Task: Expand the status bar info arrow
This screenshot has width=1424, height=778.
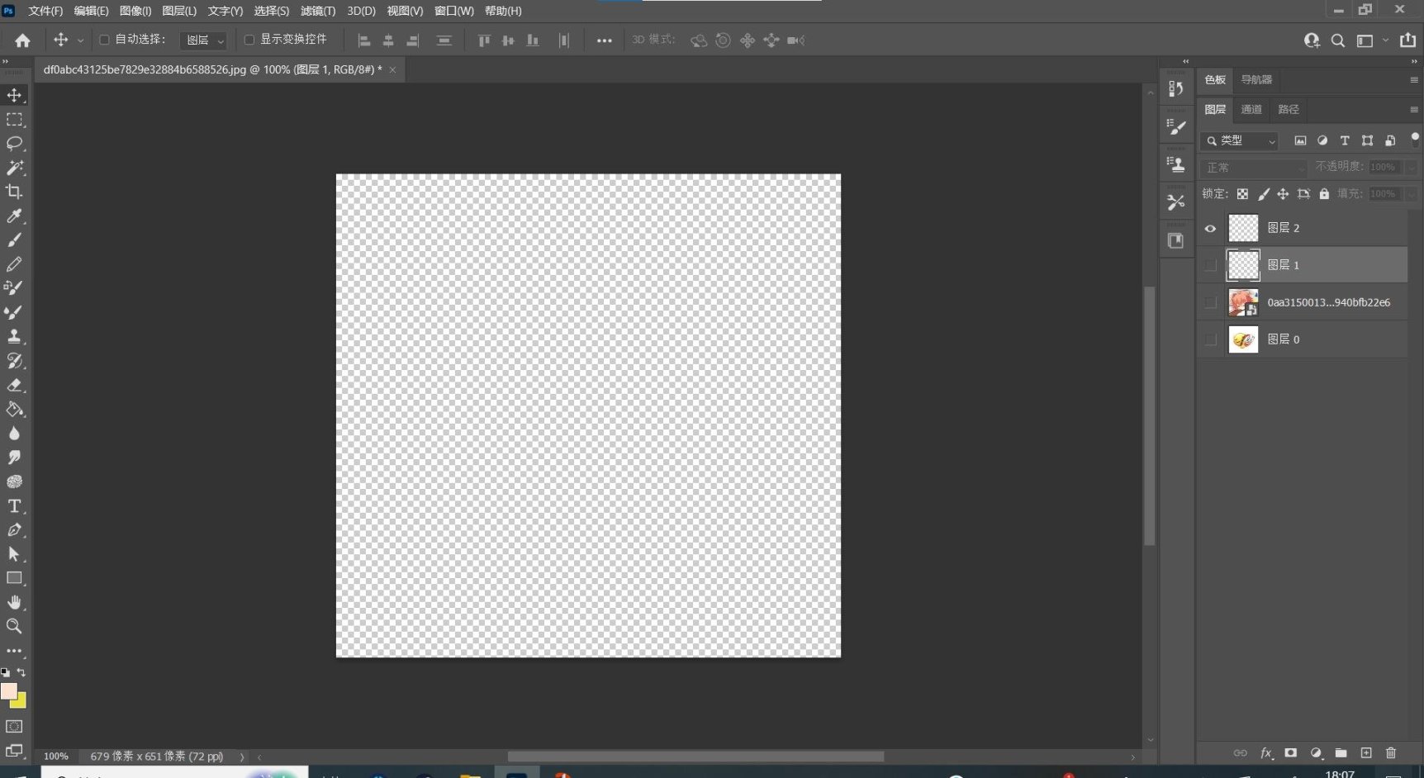Action: coord(242,757)
